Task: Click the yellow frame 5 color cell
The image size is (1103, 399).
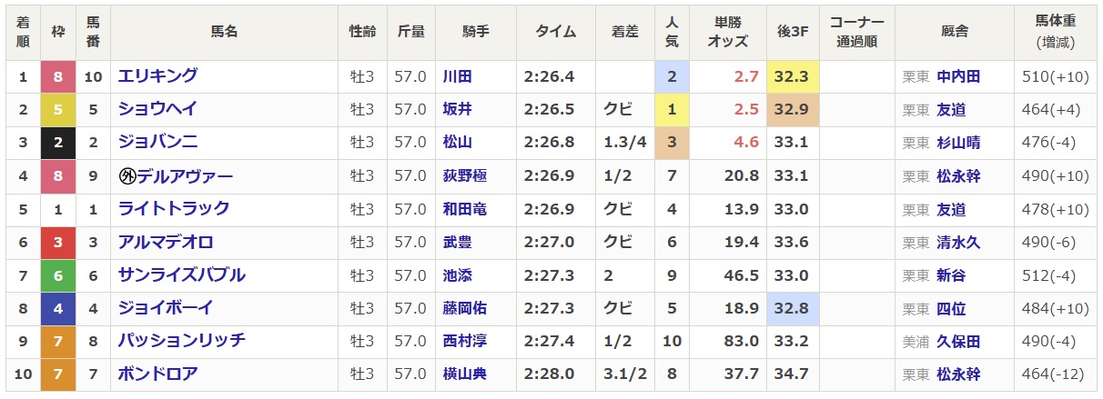Action: [x=58, y=110]
